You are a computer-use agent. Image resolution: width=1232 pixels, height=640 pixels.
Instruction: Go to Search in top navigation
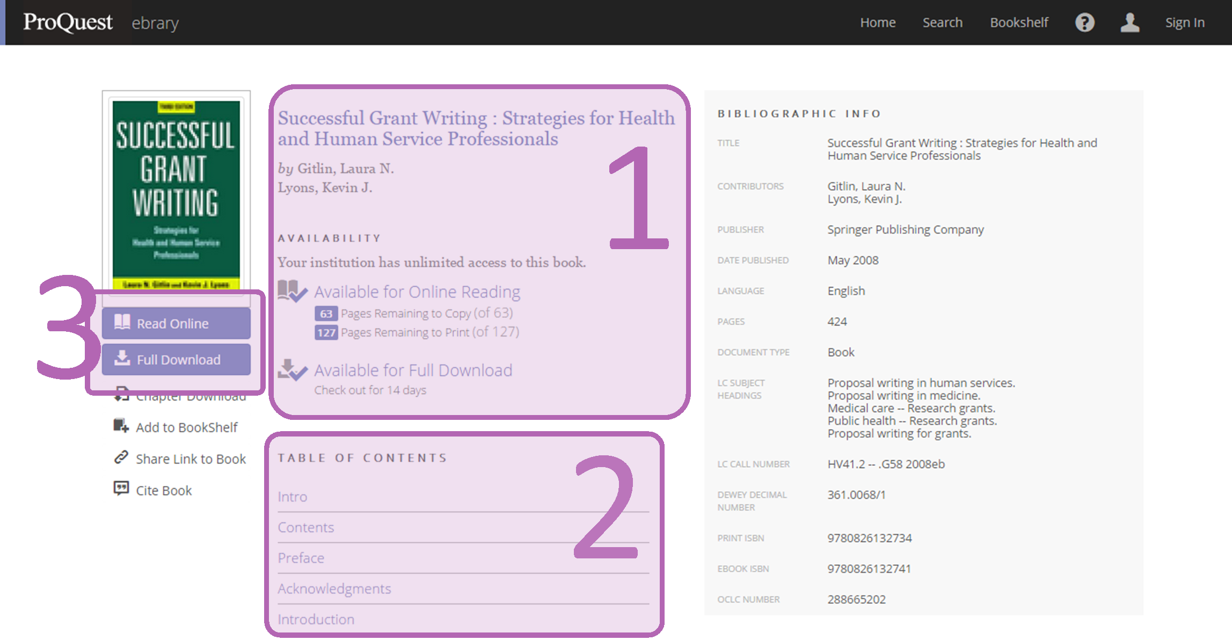click(942, 23)
